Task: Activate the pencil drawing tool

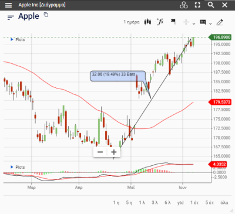Action: [x=220, y=22]
